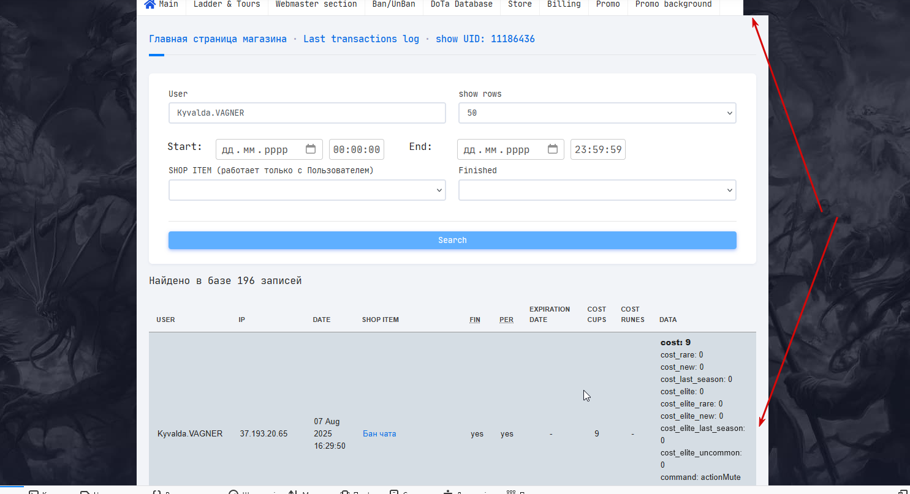Viewport: 910px width, 494px height.
Task: Click the FIN column header
Action: click(x=475, y=320)
